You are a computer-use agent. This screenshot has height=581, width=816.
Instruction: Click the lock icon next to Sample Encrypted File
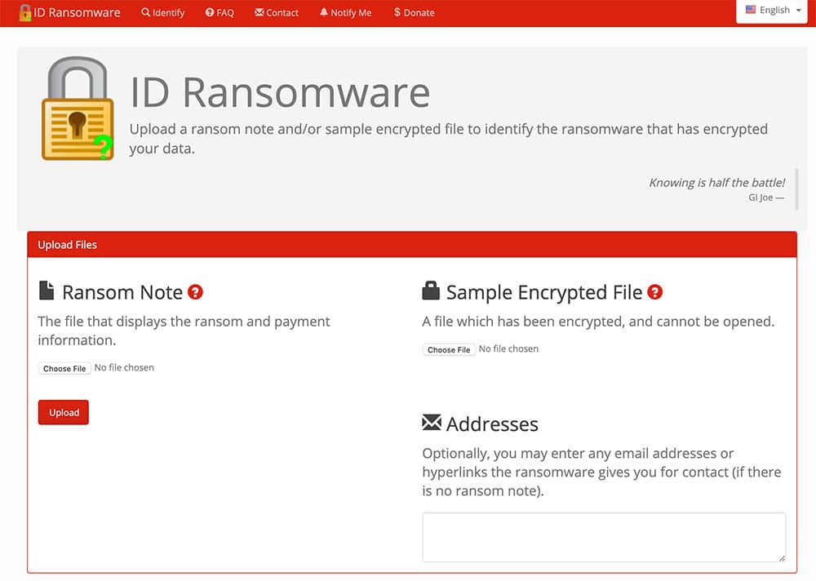click(x=430, y=290)
